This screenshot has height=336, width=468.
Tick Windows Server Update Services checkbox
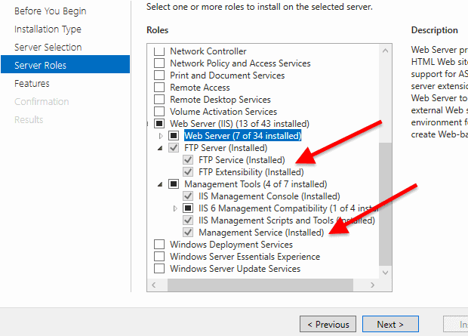[159, 269]
